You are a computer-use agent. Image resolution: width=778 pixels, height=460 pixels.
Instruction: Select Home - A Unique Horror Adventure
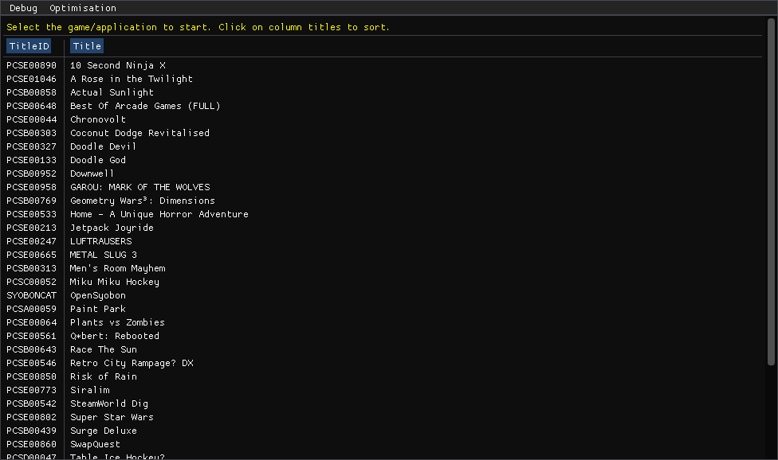pyautogui.click(x=159, y=214)
